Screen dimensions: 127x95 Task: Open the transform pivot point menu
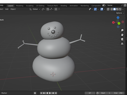point(43,9)
